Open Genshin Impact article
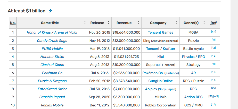Viewport: 238px width, 109px height. (x=52, y=97)
